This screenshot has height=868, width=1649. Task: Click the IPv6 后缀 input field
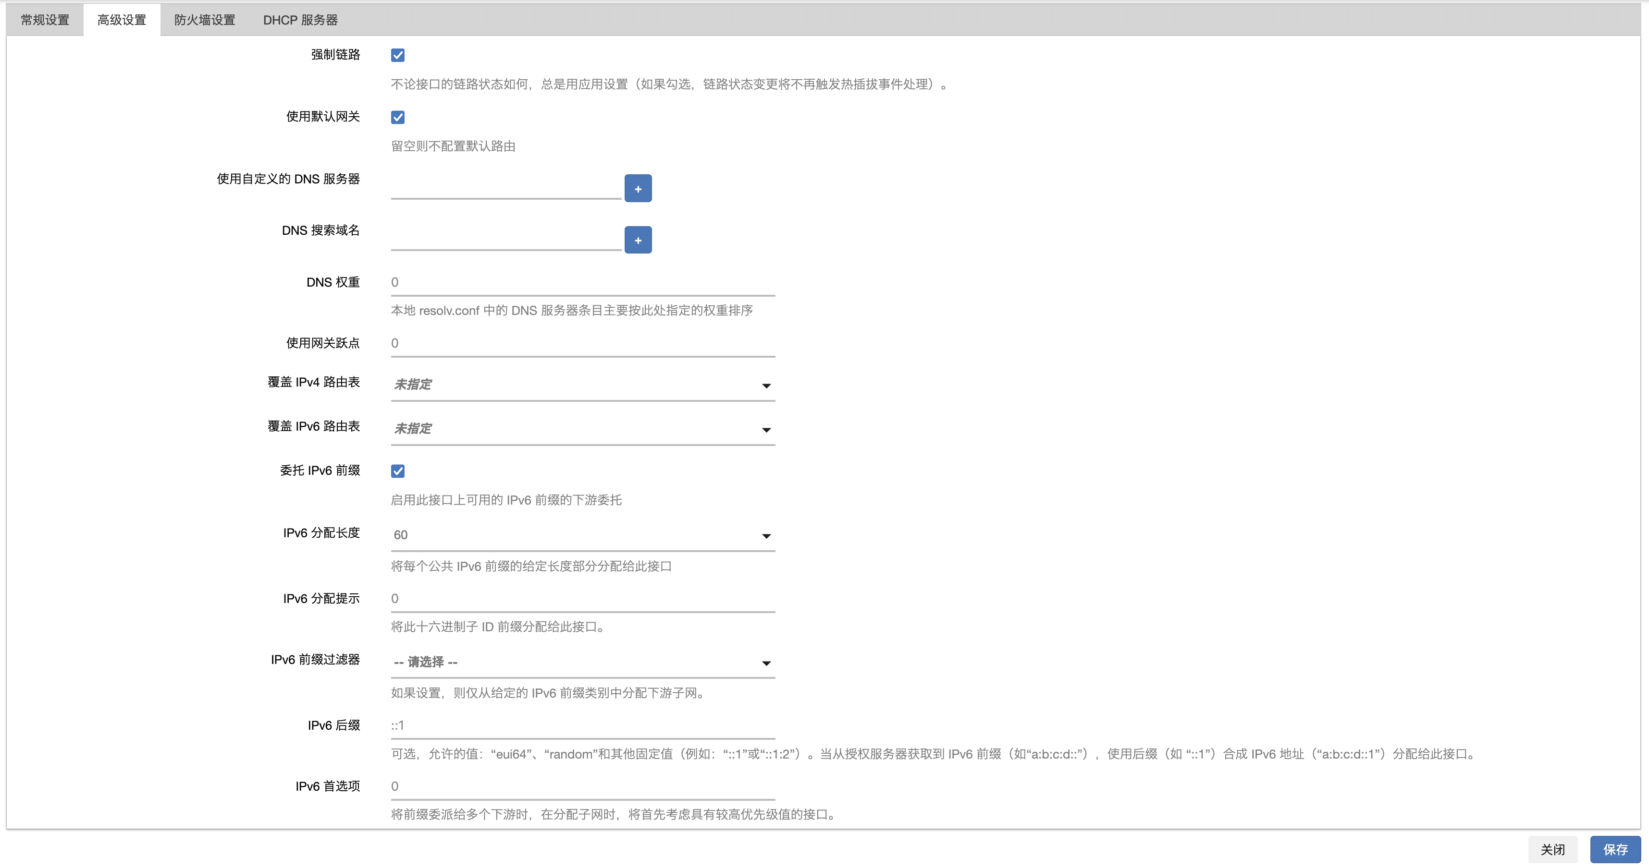tap(582, 725)
